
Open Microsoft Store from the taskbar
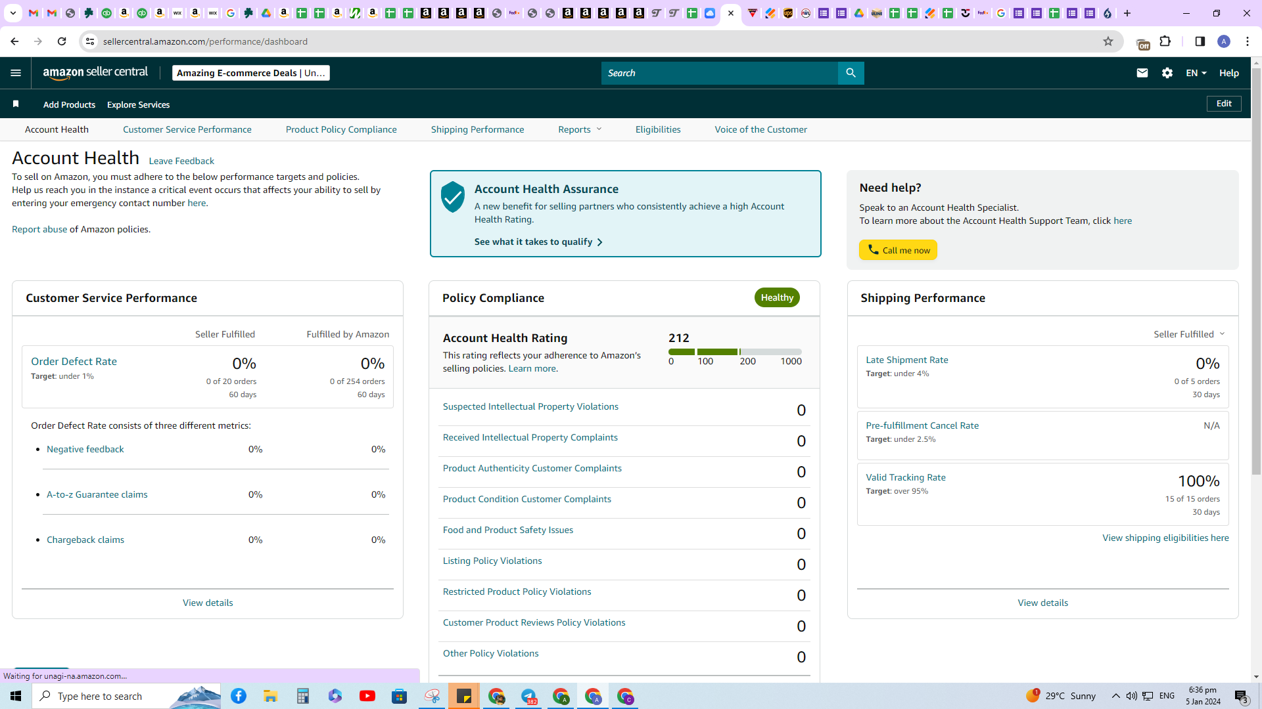pyautogui.click(x=400, y=696)
